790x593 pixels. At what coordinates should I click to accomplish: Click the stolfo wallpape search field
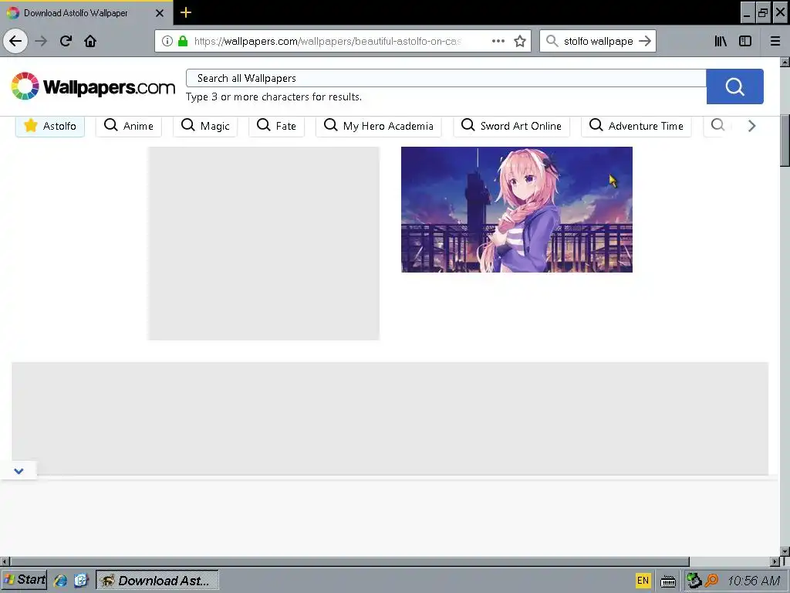598,41
